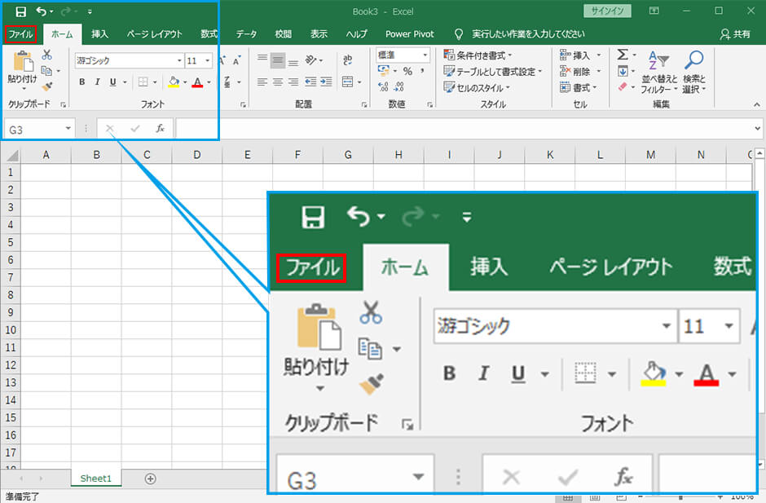Expand セルのスタイル menu
Screen dimensions: 766x503
pyautogui.click(x=477, y=87)
